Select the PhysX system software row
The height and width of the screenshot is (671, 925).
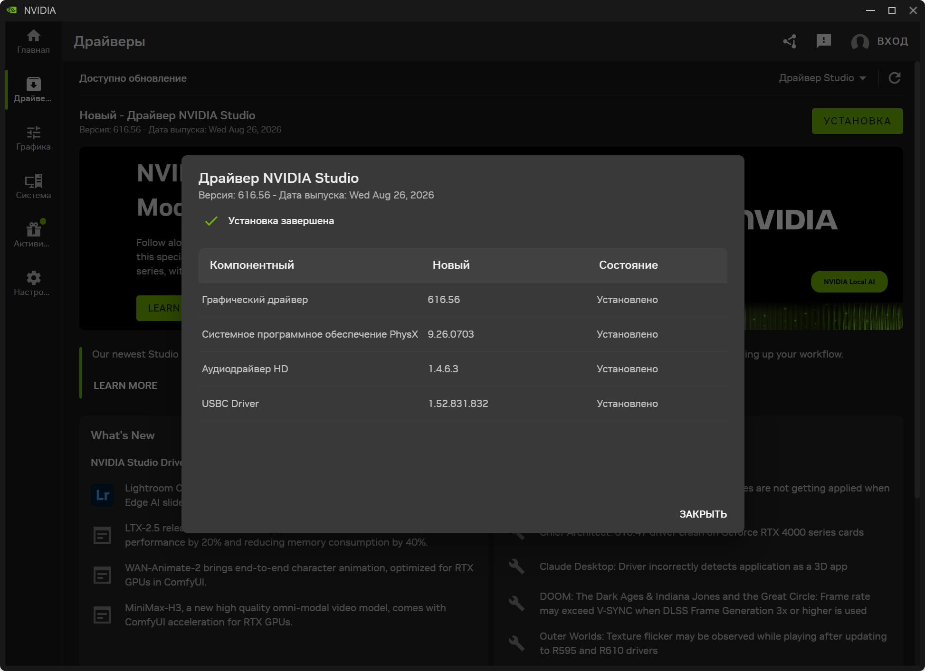(x=463, y=334)
